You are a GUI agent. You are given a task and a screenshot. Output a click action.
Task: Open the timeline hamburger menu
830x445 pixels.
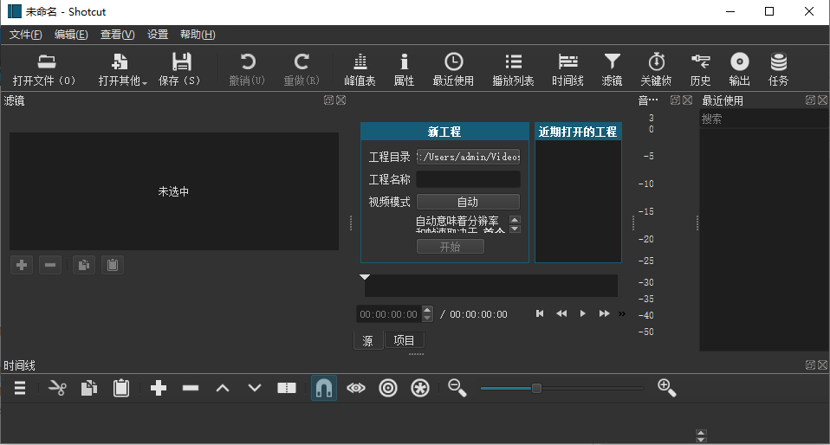(x=20, y=389)
